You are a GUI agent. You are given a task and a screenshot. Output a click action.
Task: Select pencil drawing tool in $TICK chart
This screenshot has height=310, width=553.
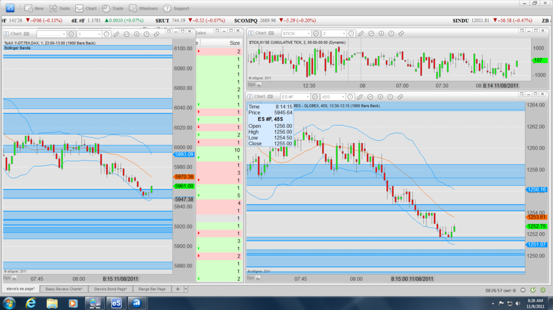pos(361,34)
